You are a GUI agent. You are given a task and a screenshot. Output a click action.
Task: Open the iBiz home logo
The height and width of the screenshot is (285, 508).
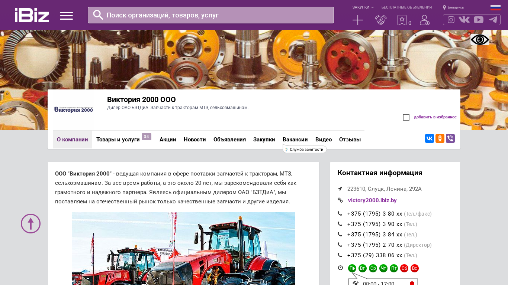tap(32, 15)
